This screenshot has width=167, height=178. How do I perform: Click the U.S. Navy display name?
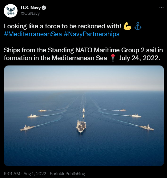coord(31,8)
